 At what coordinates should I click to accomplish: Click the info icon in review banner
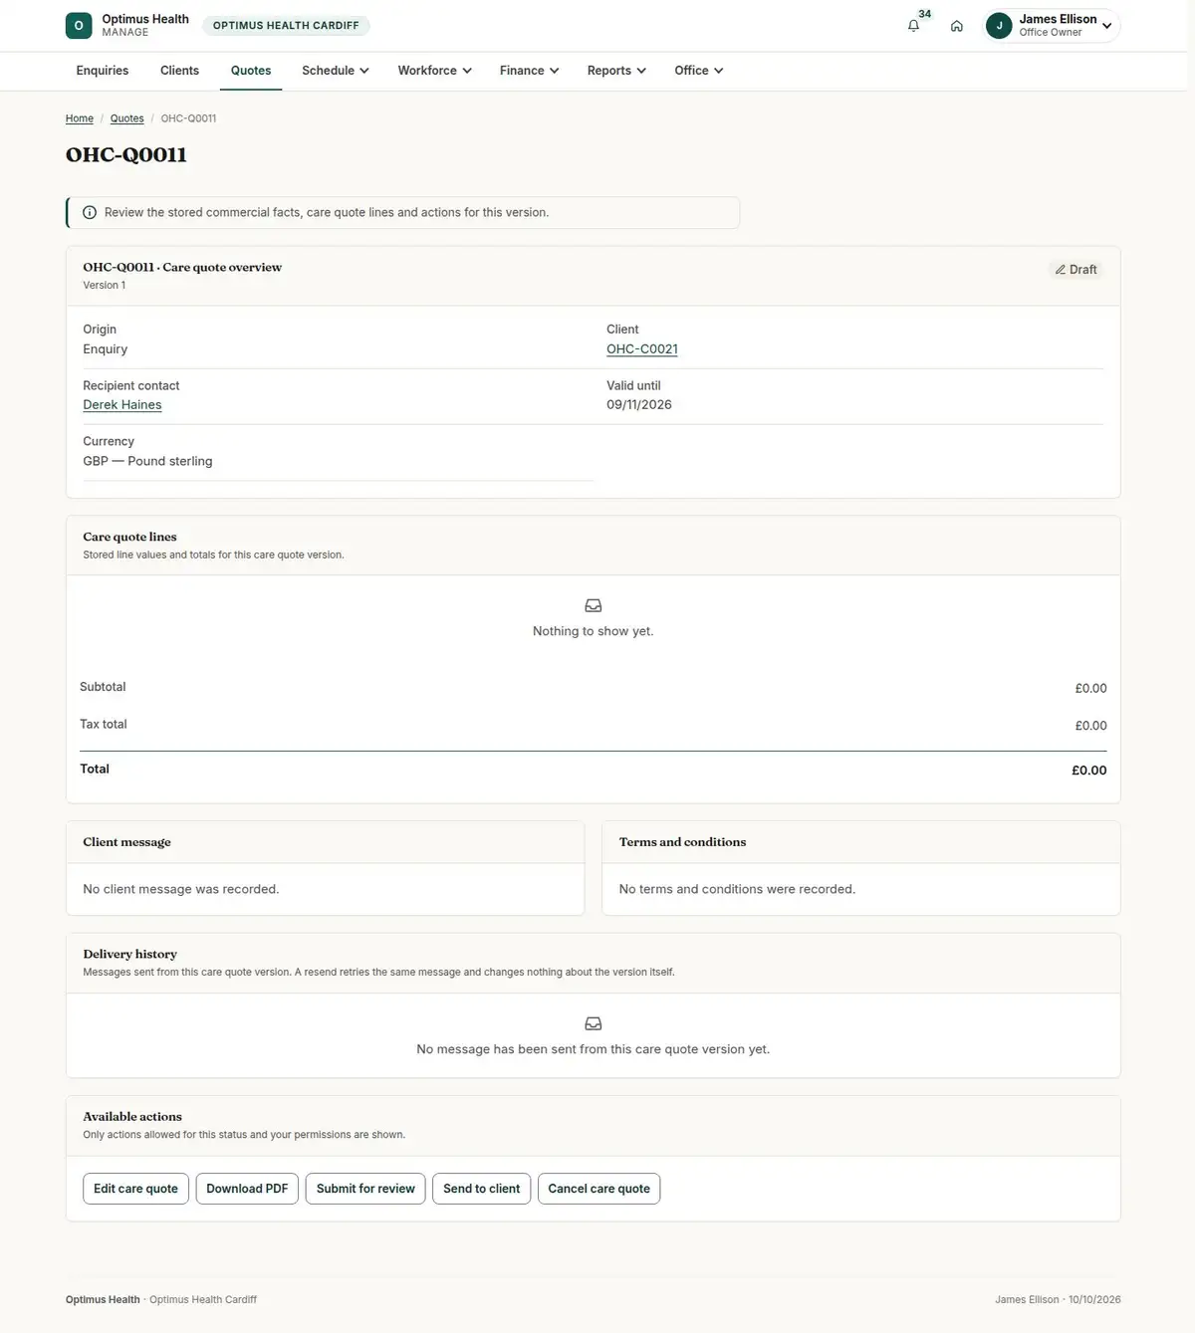[x=90, y=212]
